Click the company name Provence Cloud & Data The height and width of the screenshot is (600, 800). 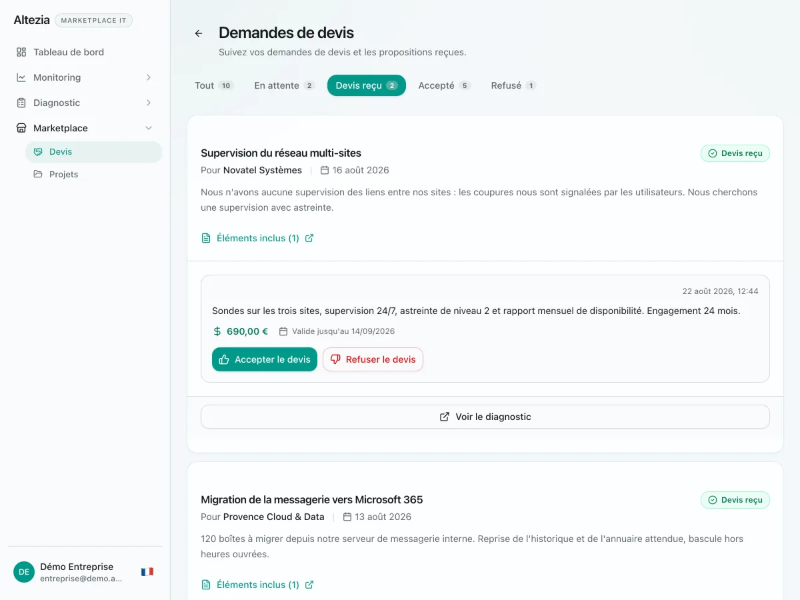point(274,517)
